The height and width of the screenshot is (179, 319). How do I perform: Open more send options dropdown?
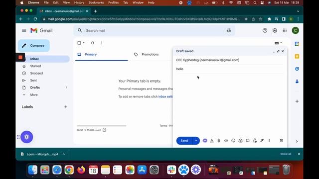coord(196,141)
